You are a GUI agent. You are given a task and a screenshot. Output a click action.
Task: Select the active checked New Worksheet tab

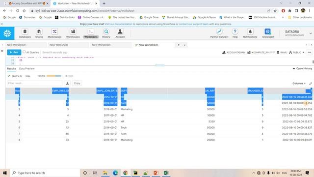coord(153,45)
